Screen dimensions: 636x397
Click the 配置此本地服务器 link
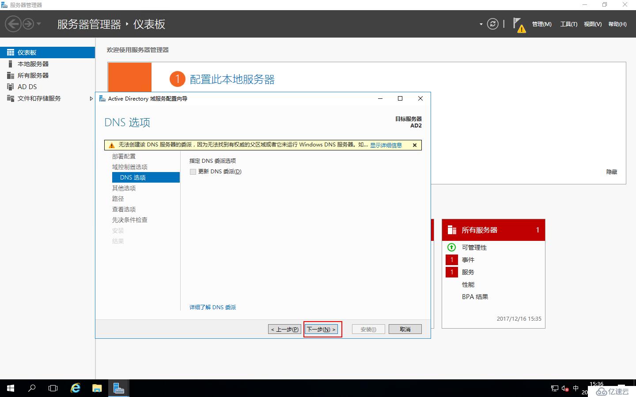point(232,79)
